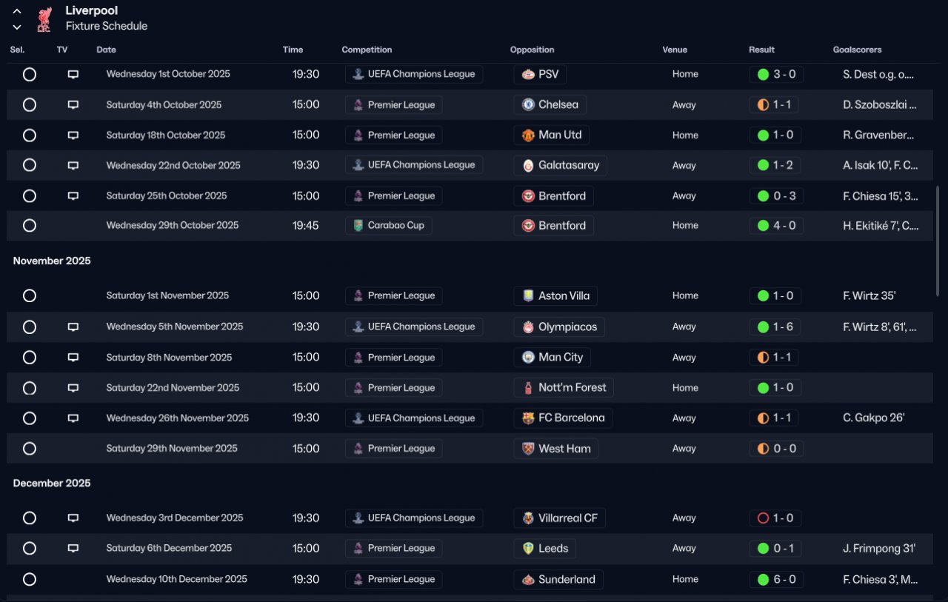The image size is (948, 602).
Task: Click the Goalscorers column header
Action: (857, 50)
